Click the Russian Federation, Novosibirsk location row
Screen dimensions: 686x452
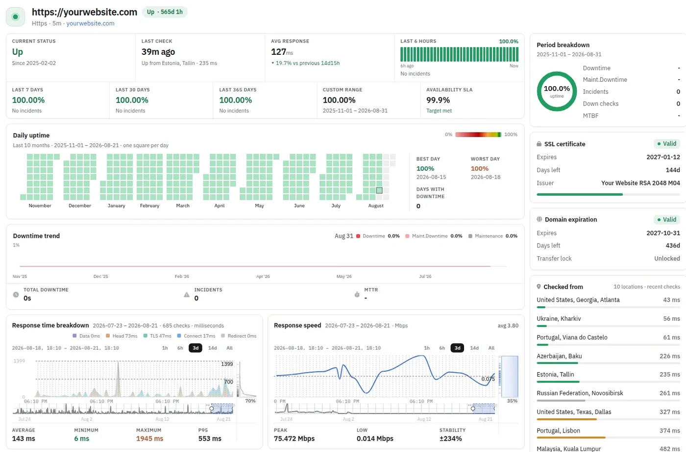click(x=608, y=395)
